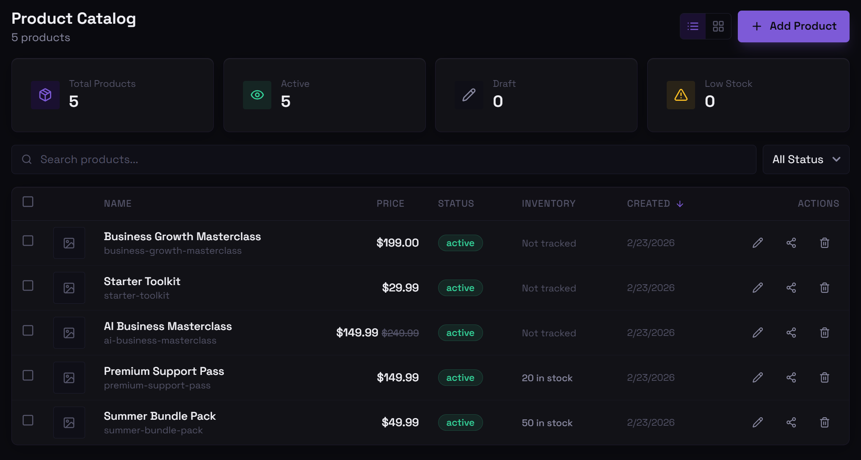Screen dimensions: 861x460
Task: Check the select-all checkbox in table header
Action: [x=28, y=202]
